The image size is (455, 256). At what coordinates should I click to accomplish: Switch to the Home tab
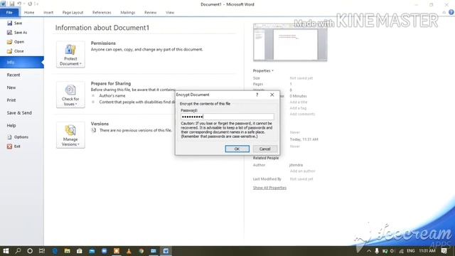[x=29, y=13]
